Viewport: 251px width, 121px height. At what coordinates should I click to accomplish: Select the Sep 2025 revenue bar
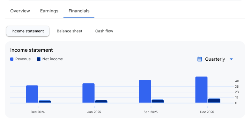pyautogui.click(x=145, y=91)
